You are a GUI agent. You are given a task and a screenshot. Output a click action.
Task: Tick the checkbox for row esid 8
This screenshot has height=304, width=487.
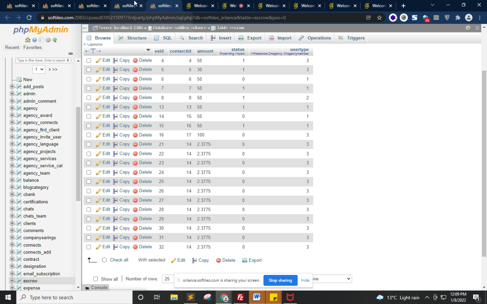tap(89, 98)
